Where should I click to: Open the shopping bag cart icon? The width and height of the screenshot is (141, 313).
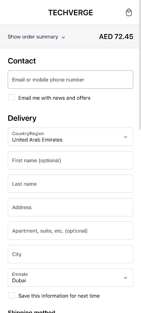[129, 13]
